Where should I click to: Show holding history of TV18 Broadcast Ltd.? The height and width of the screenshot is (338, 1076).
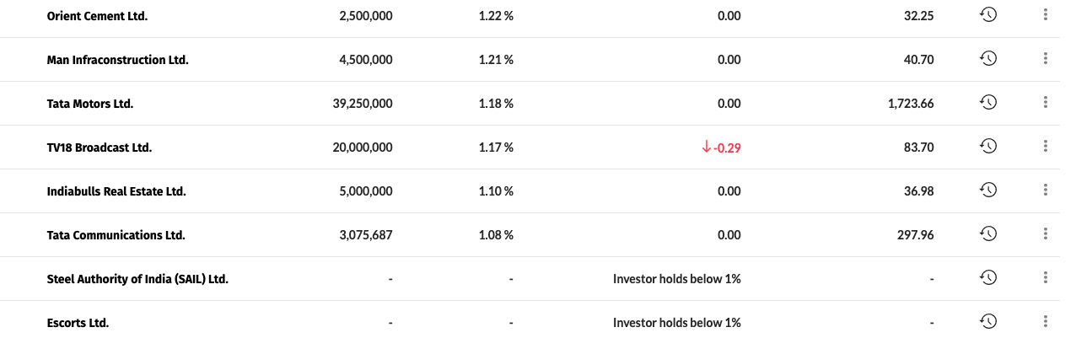(988, 146)
